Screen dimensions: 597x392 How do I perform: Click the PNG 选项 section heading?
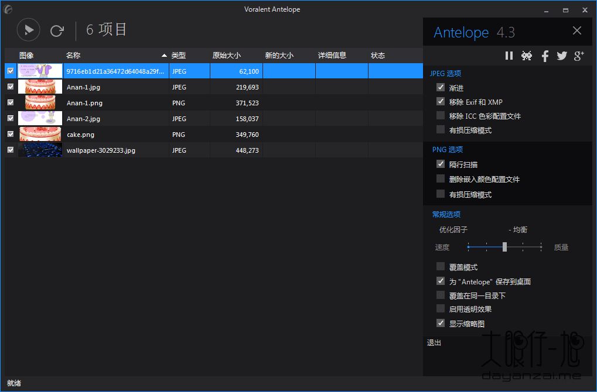448,149
